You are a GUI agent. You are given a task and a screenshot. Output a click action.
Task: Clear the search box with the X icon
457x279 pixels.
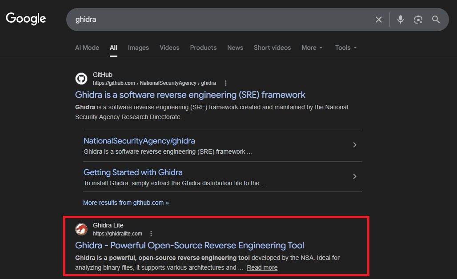coord(379,20)
